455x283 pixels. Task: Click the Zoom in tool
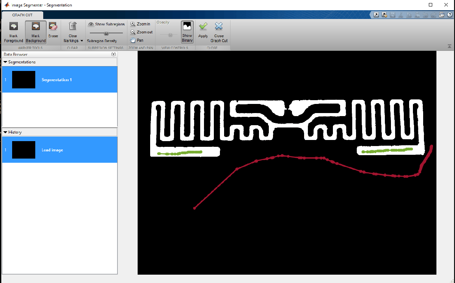pyautogui.click(x=140, y=24)
